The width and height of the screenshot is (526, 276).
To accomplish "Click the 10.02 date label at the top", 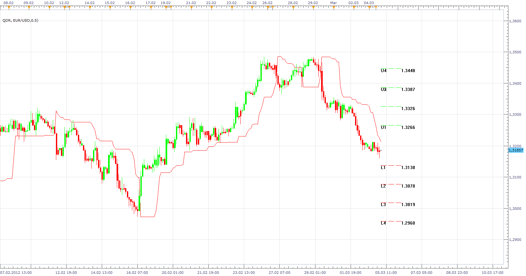I will [x=49, y=3].
